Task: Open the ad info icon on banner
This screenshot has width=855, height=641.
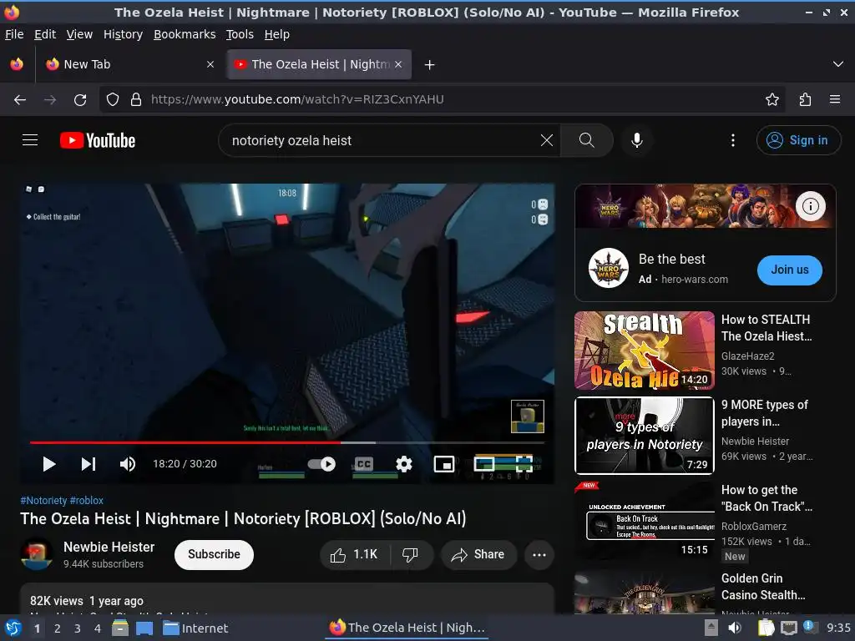Action: 810,206
